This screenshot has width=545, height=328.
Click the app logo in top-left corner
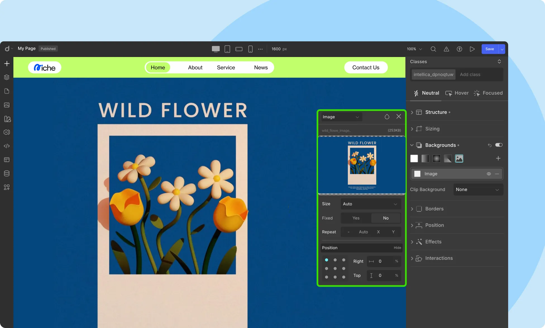(x=7, y=49)
